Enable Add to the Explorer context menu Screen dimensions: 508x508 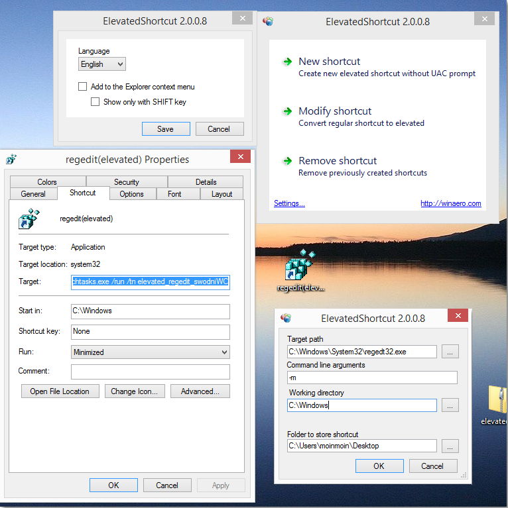click(x=82, y=87)
